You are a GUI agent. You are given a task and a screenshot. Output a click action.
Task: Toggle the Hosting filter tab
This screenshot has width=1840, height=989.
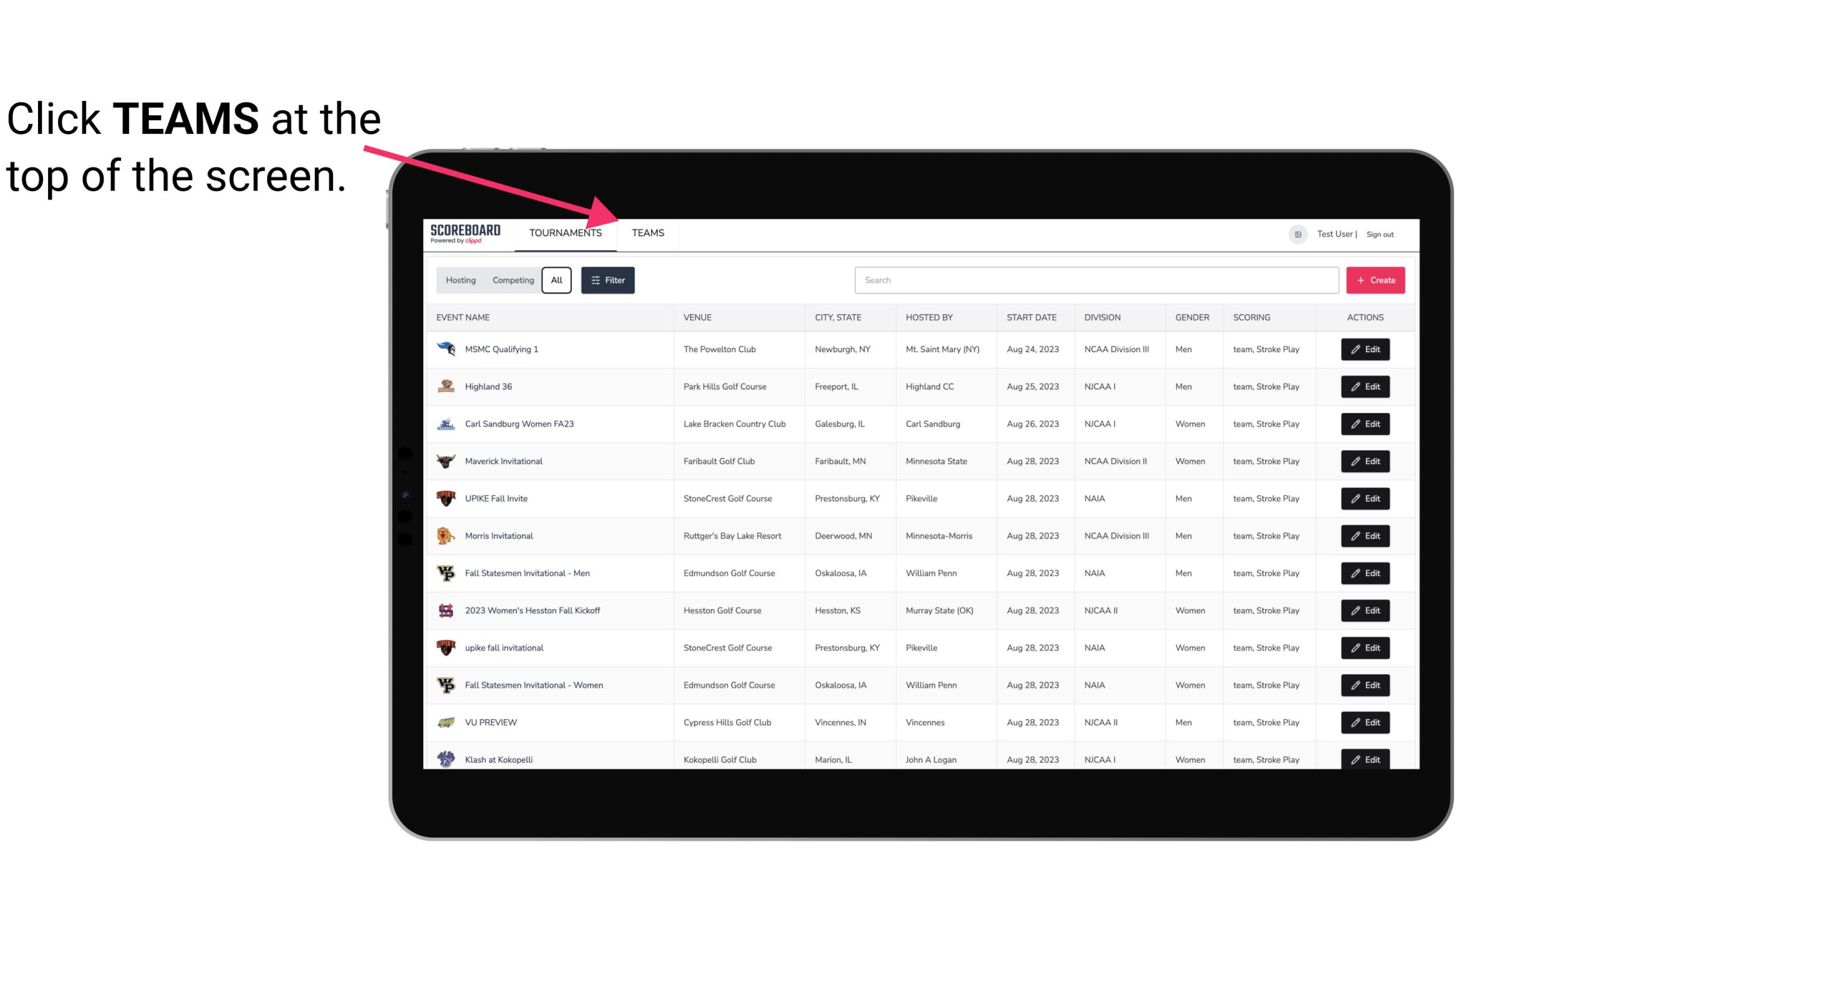point(460,280)
